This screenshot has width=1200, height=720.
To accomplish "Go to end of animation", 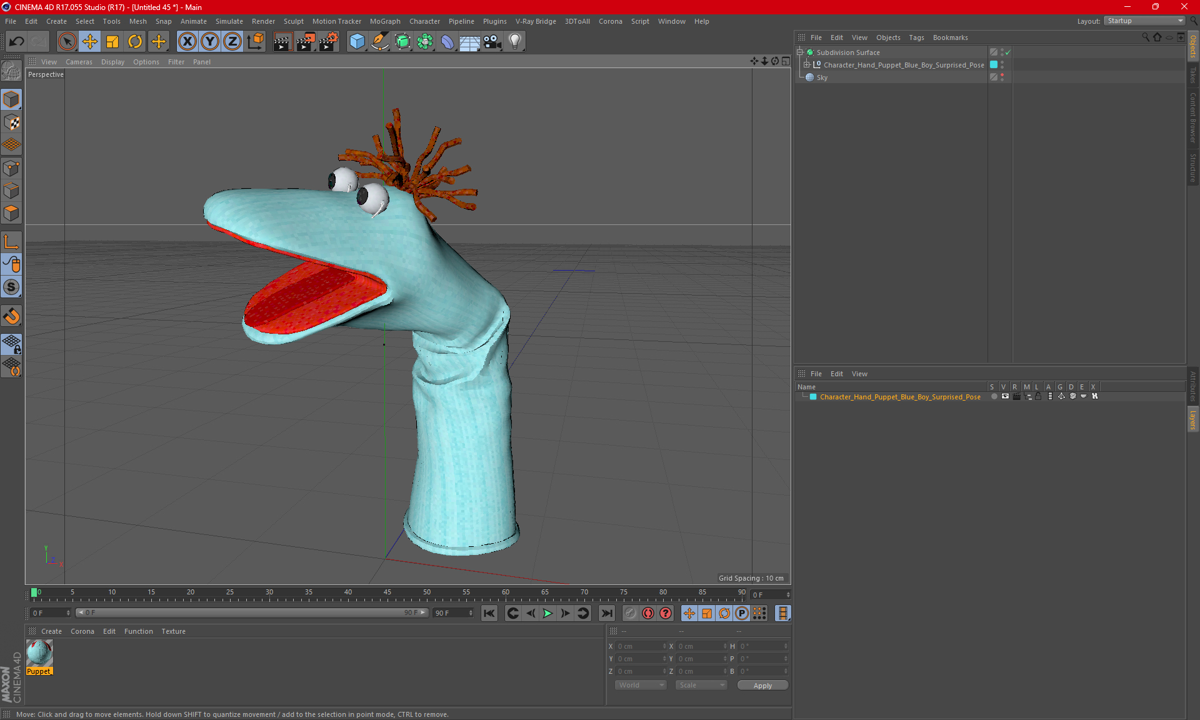I will point(606,613).
